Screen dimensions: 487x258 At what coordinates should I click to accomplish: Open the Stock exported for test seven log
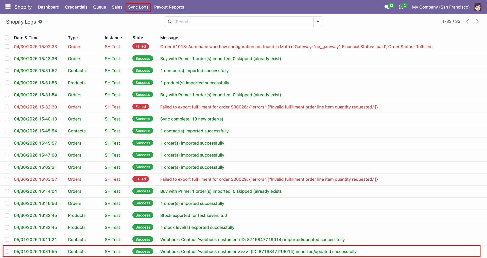(x=194, y=215)
